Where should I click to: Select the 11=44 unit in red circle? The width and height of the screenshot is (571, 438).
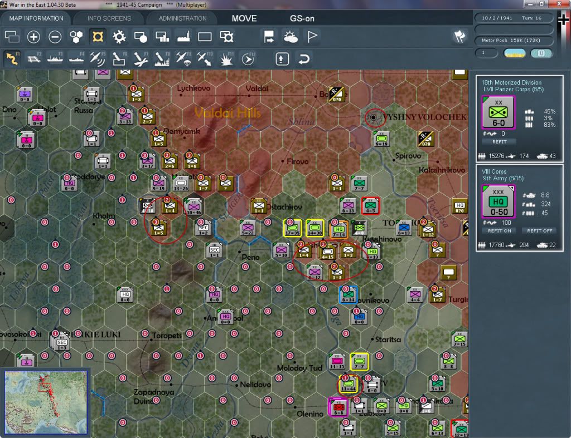[x=348, y=385]
